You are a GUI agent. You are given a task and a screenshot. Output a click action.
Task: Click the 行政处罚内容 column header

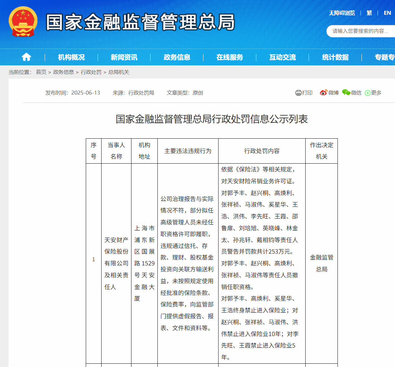262,151
